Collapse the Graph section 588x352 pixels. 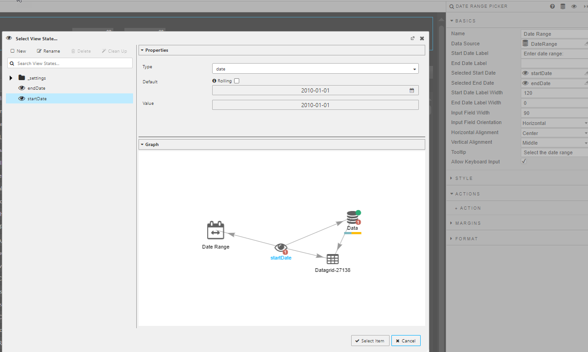[x=142, y=144]
